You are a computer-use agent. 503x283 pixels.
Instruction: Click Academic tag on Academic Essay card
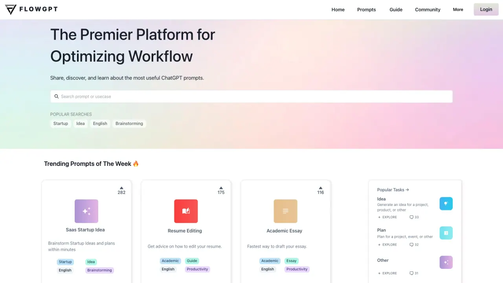(x=270, y=261)
